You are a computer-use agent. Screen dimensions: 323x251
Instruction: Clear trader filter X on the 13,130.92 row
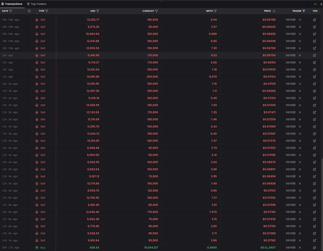(300, 141)
